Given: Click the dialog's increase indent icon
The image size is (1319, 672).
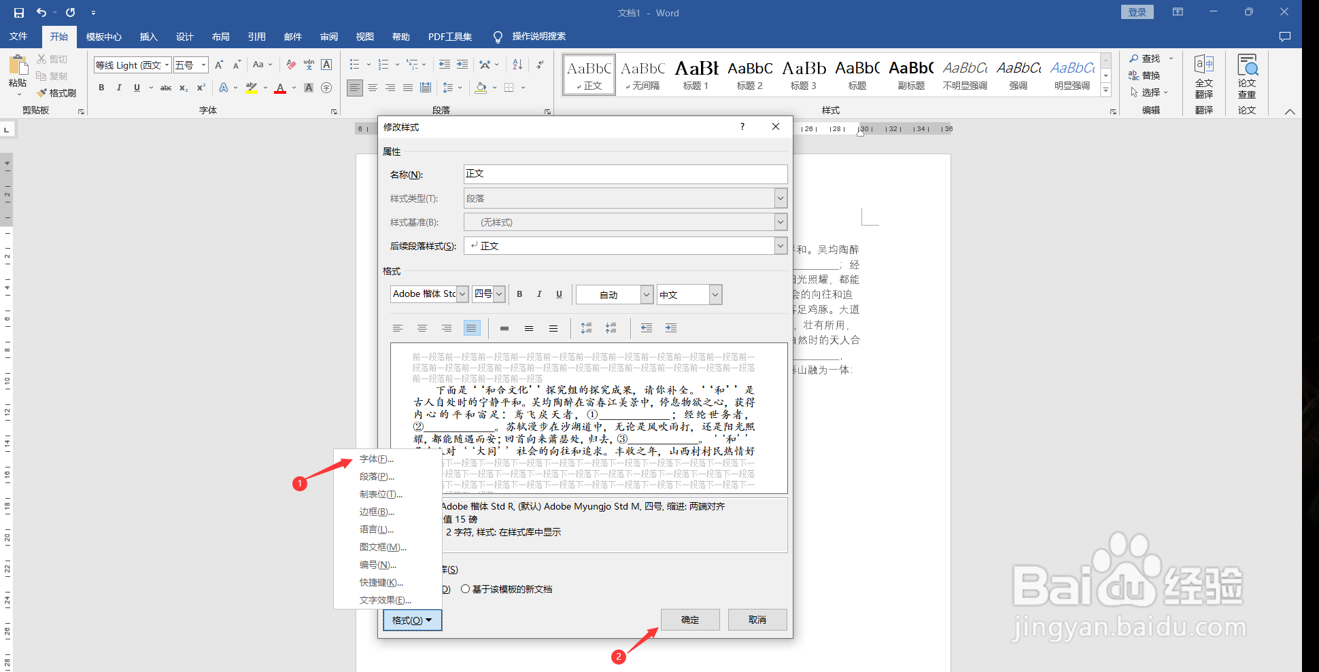Looking at the screenshot, I should (x=671, y=328).
